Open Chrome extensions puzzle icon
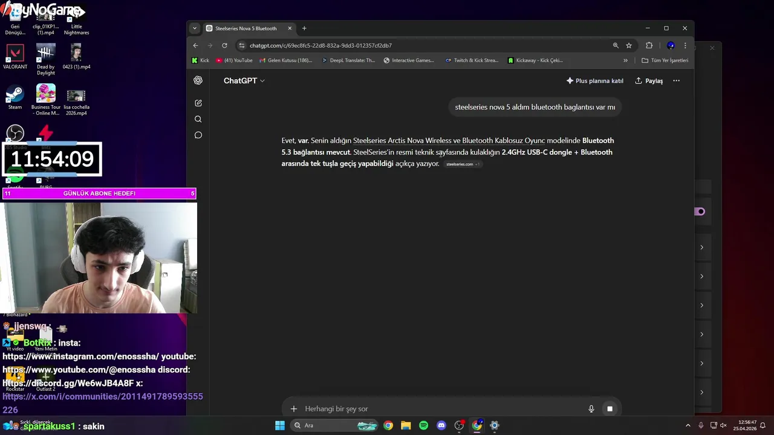This screenshot has height=435, width=774. 649,45
